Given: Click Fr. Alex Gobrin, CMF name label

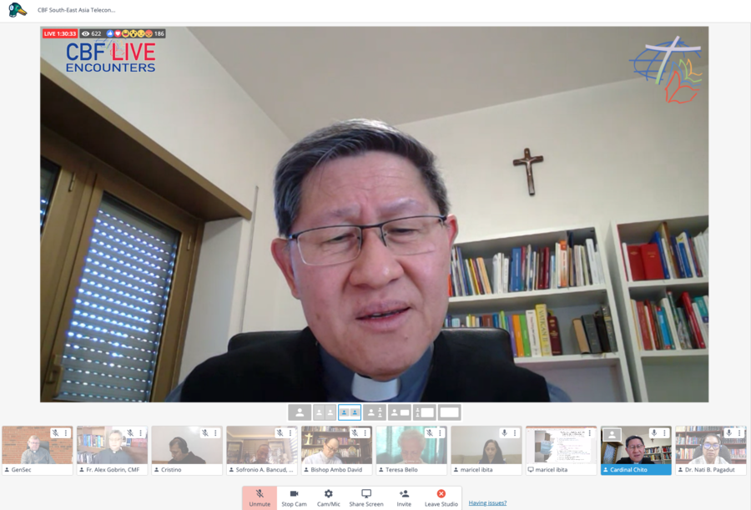Looking at the screenshot, I should click(115, 470).
